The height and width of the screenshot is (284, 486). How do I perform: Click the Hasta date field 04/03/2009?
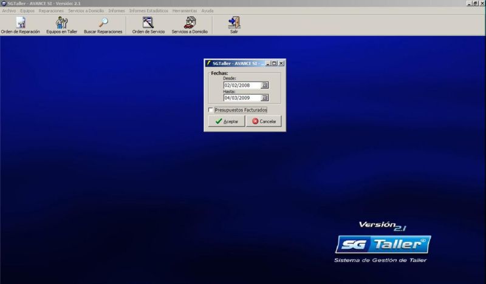click(x=242, y=98)
